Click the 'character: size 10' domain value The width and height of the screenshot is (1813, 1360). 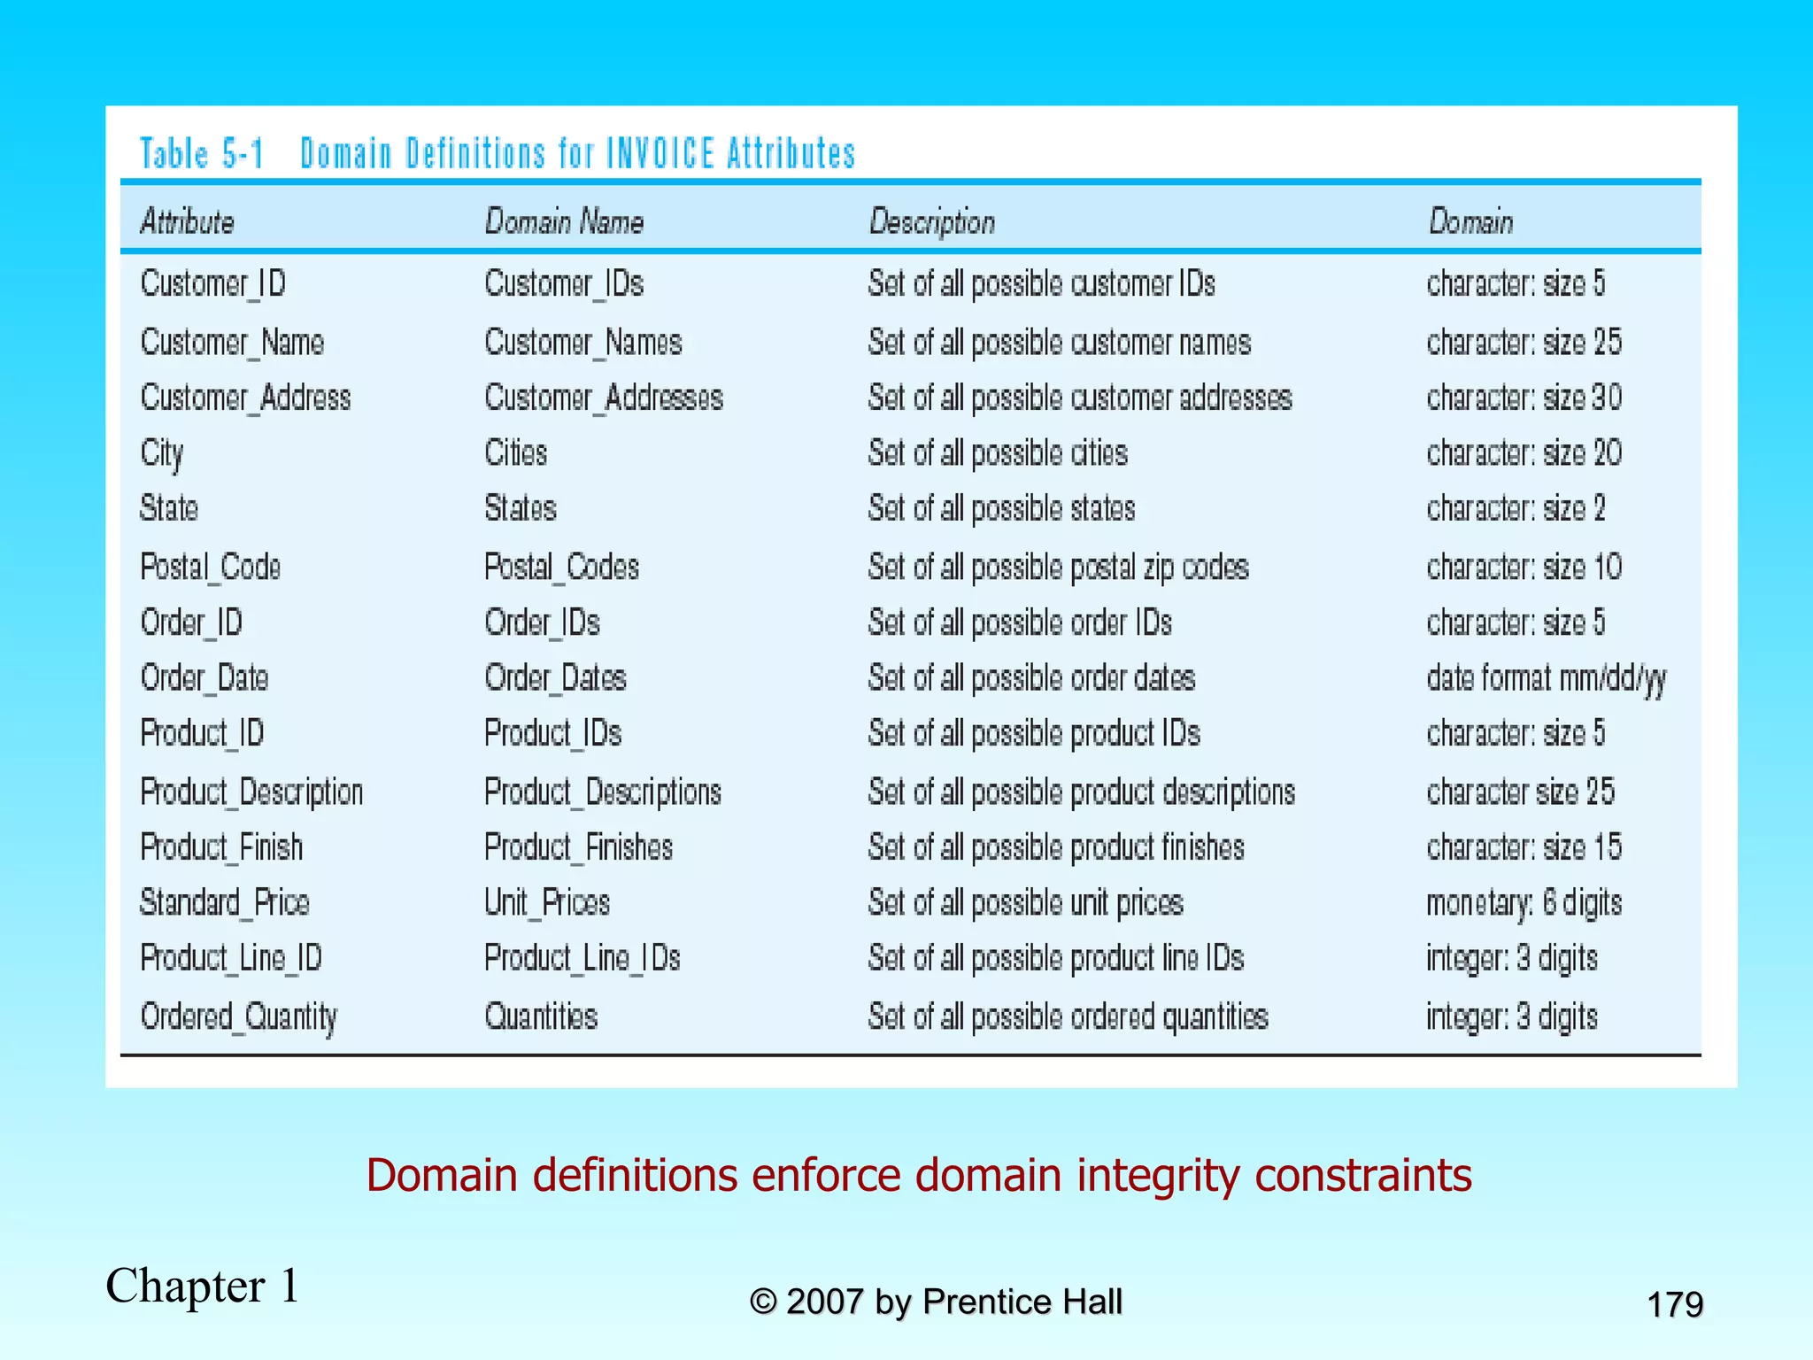coord(1524,567)
